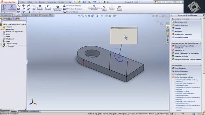205x115 pixels.
Task: Click Simetría de entidades mirror tool
Action: coord(72,6)
